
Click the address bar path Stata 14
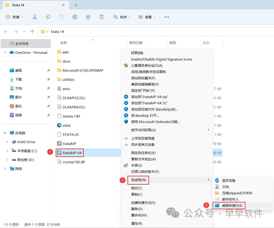tap(57, 32)
